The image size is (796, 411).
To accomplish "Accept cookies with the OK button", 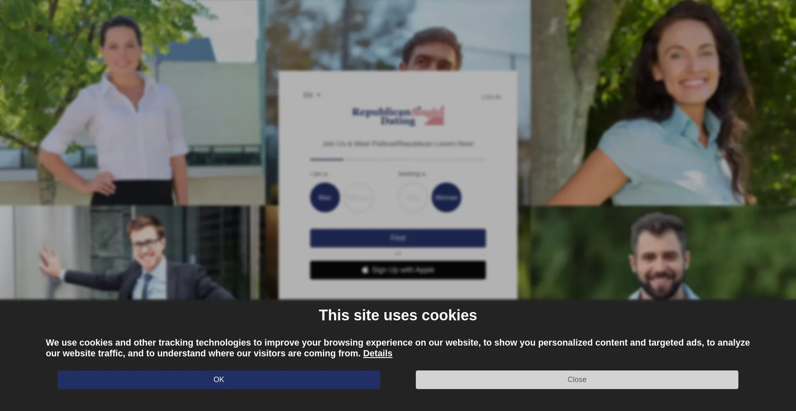I will pyautogui.click(x=218, y=380).
